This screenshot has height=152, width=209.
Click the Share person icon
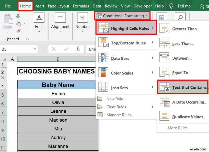pos(202,6)
